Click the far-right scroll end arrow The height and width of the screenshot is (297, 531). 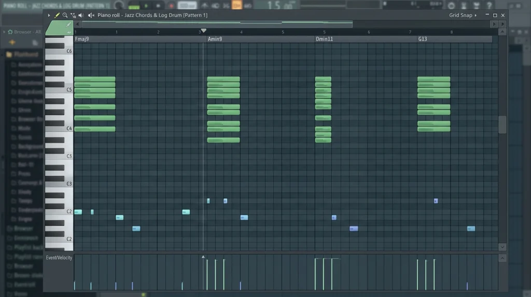coord(502,24)
